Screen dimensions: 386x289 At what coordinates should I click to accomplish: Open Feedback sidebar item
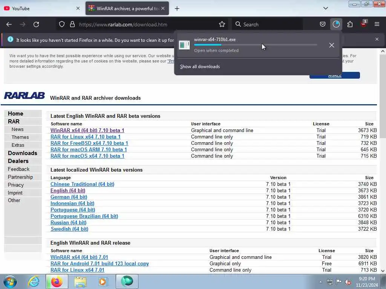(x=18, y=169)
